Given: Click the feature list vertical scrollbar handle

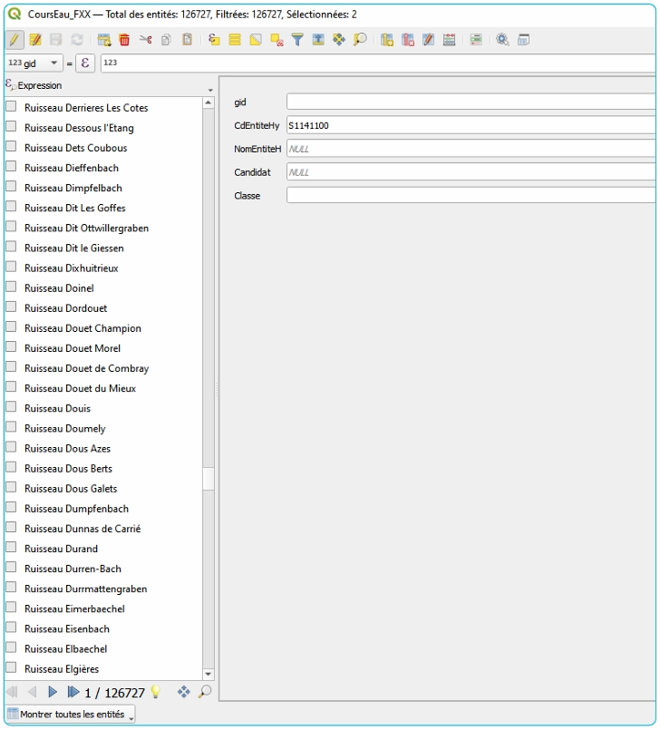Looking at the screenshot, I should point(209,479).
